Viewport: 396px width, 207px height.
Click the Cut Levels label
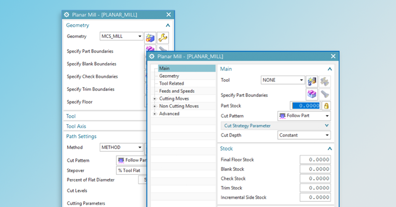click(77, 191)
